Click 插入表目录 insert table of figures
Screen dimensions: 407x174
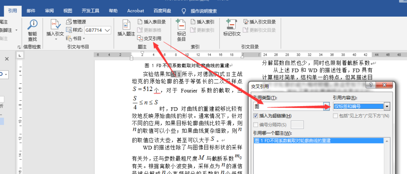[151, 22]
